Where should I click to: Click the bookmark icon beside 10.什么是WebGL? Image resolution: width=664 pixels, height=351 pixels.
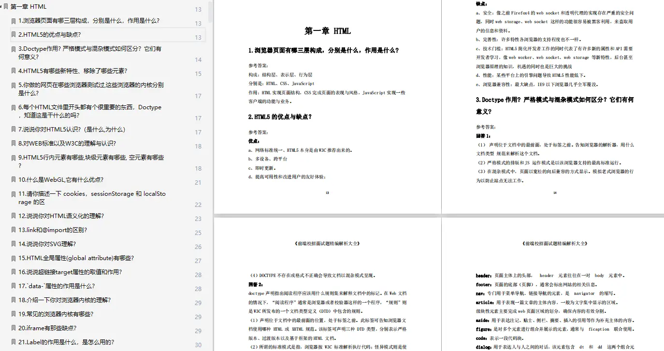[x=14, y=179]
